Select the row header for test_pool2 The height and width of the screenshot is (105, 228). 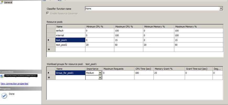pos(51,45)
